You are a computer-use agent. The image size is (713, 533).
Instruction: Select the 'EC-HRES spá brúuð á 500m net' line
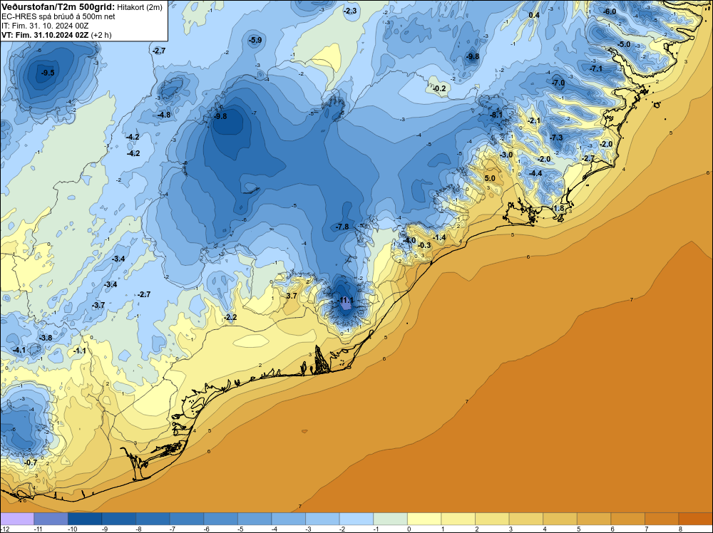[58, 16]
